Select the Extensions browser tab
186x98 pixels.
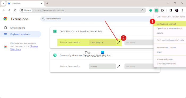point(25,3)
